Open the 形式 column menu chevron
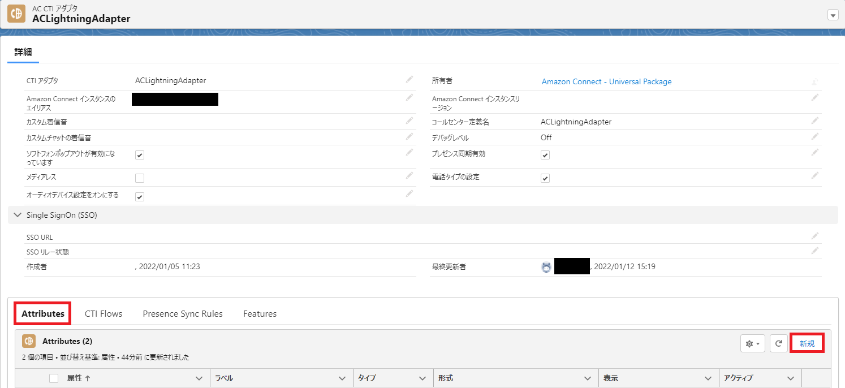Image resolution: width=845 pixels, height=388 pixels. (x=588, y=378)
